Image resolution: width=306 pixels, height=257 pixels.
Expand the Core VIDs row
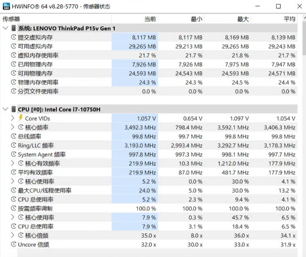(13, 118)
